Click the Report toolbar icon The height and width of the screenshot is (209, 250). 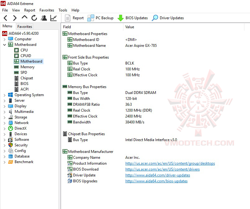(67, 18)
